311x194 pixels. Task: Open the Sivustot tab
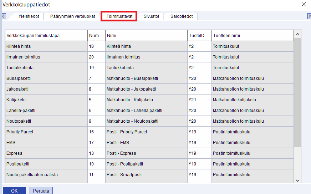[x=151, y=16]
